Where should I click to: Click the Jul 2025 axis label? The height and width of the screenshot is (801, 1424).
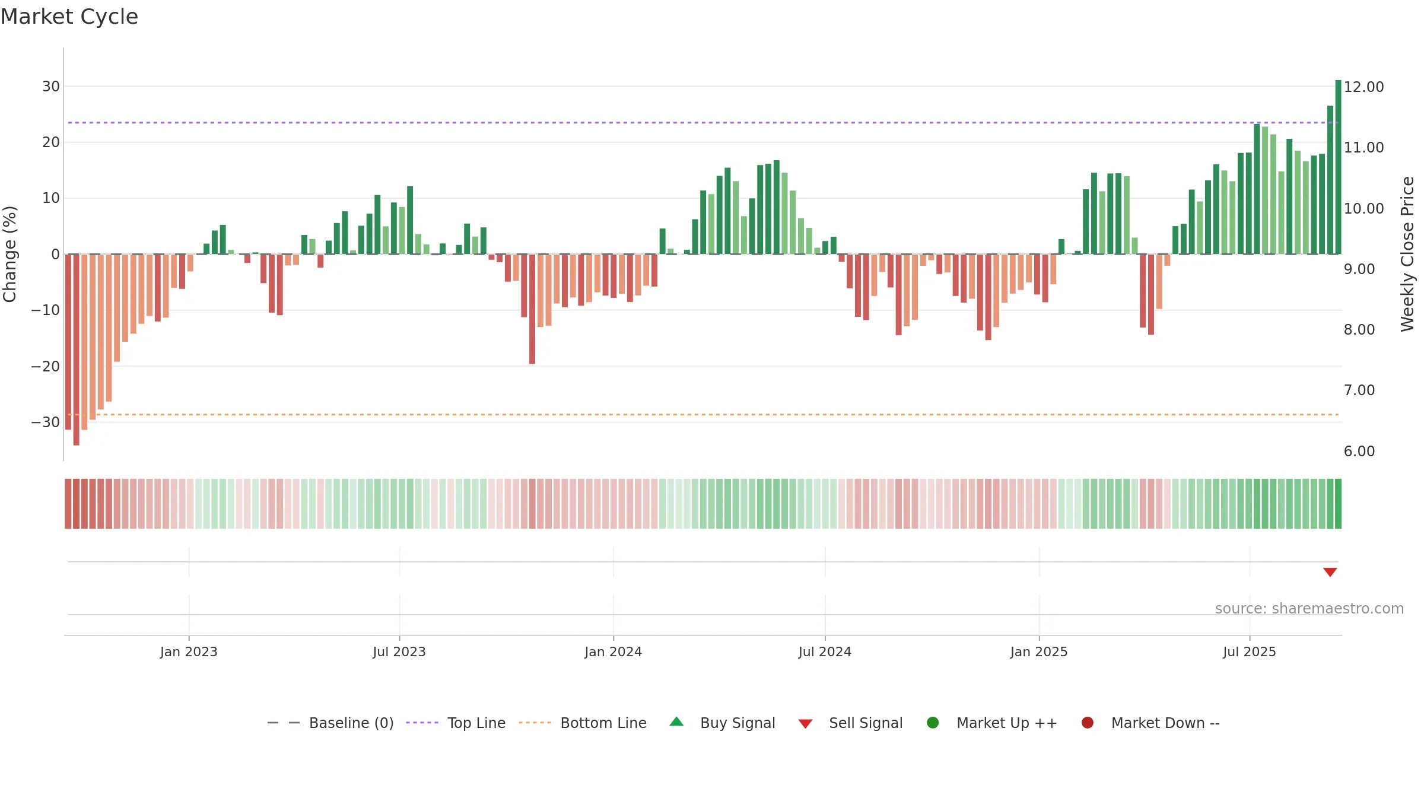point(1250,652)
